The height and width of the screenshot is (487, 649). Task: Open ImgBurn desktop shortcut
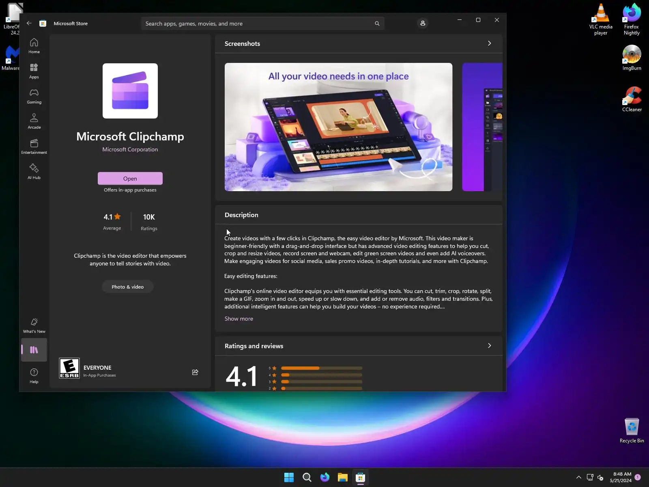coord(632,58)
